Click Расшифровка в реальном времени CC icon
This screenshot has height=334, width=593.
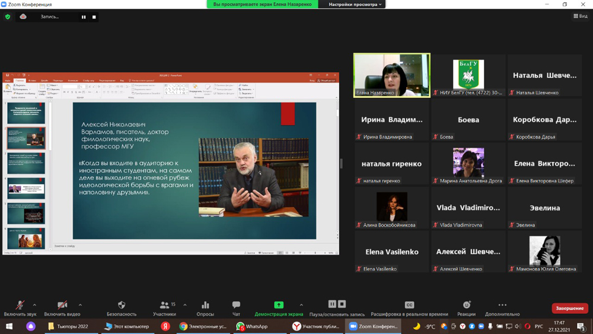click(x=409, y=306)
